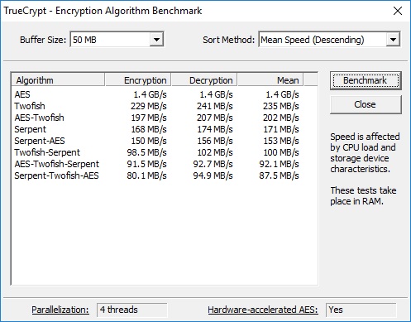The width and height of the screenshot is (411, 322).
Task: Select the 50 MB buffer size field
Action: point(117,40)
